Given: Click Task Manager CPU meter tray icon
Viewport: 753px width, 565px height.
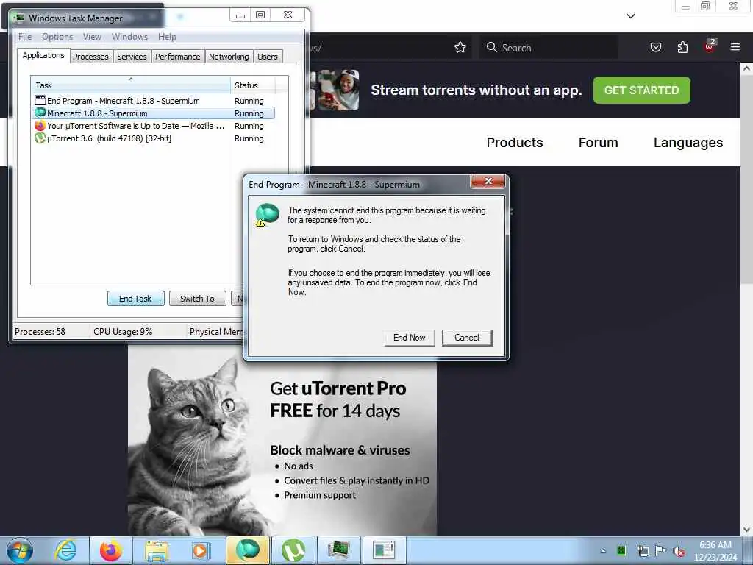Looking at the screenshot, I should click(621, 550).
